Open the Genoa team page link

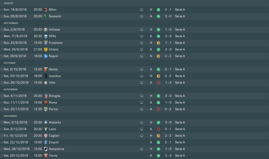[x=54, y=69]
